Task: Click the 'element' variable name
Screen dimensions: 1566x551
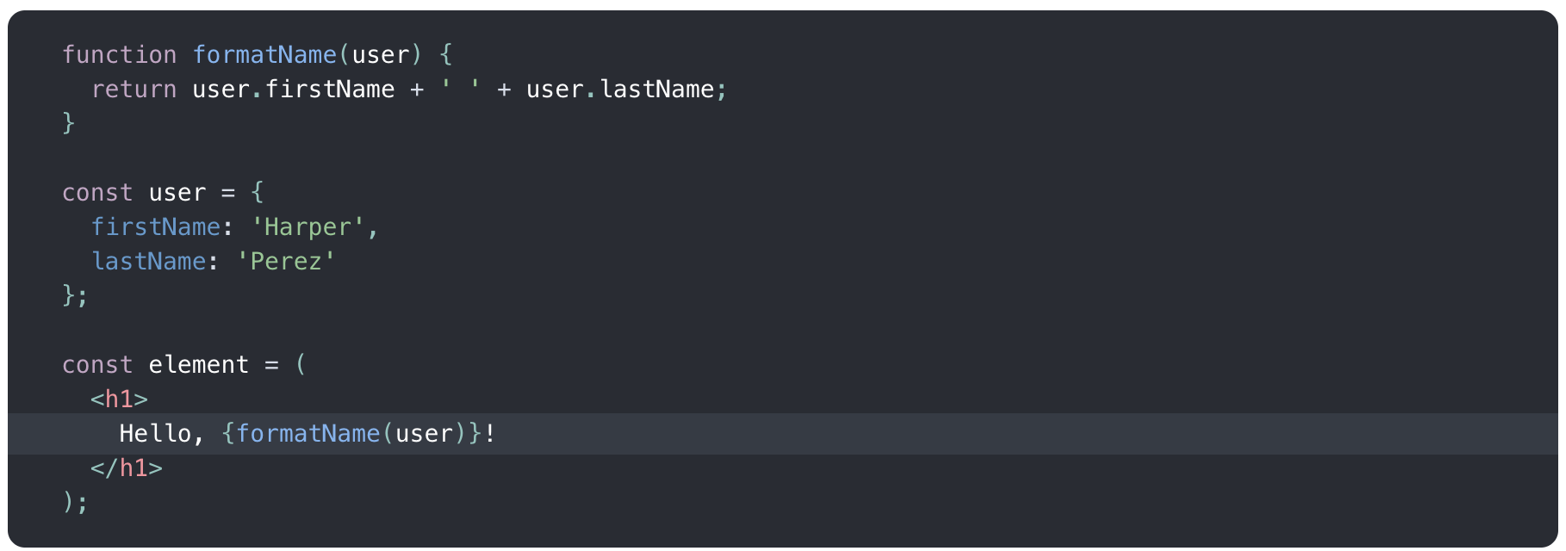Action: tap(198, 365)
